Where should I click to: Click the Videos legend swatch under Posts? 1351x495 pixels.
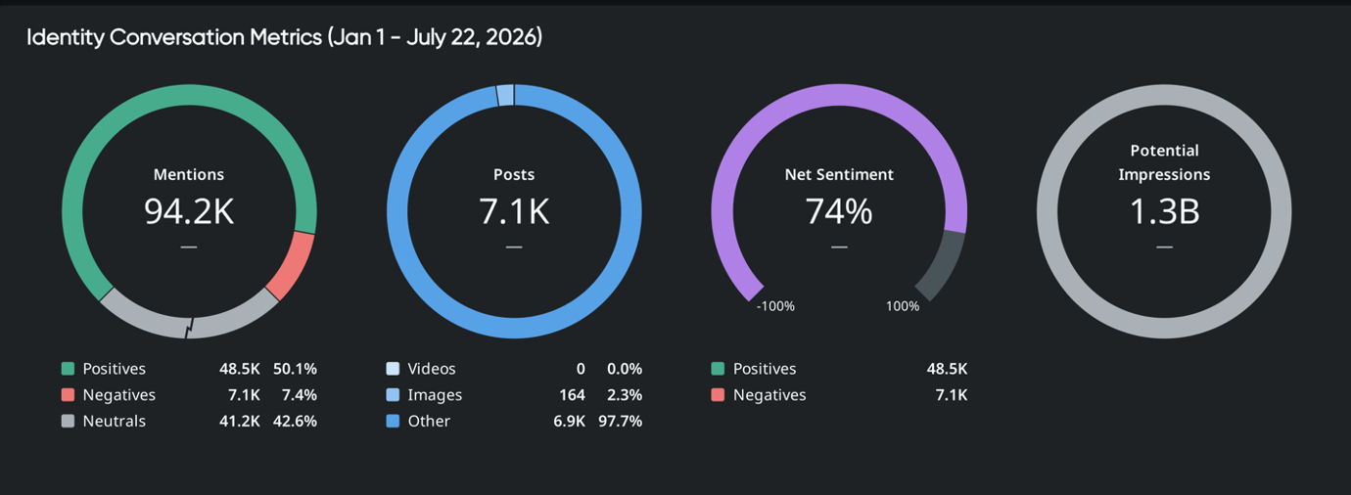pos(393,369)
